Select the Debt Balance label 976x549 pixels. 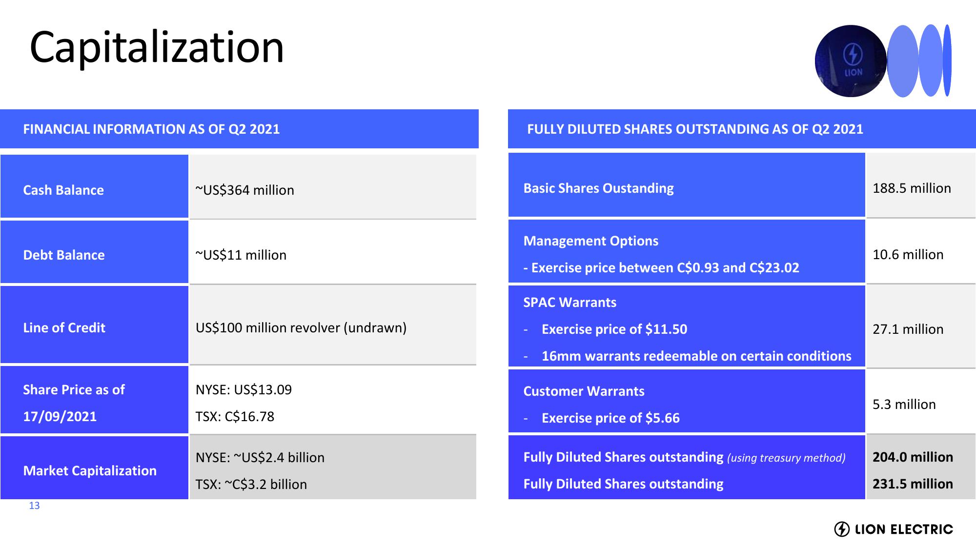64,255
